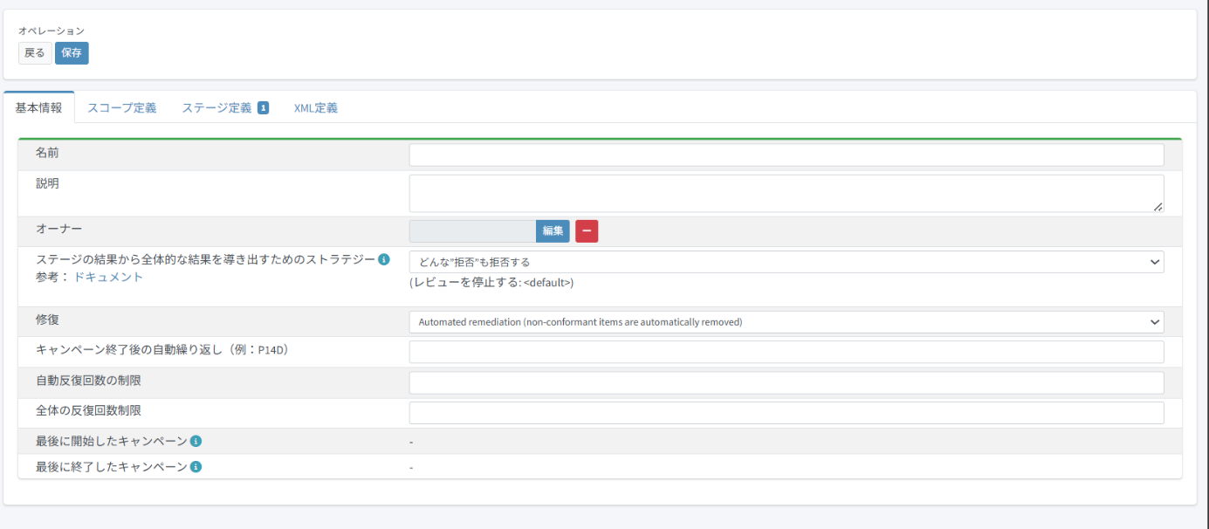Show info for 最後に開始したキャンペーン
This screenshot has width=1209, height=529.
(196, 441)
